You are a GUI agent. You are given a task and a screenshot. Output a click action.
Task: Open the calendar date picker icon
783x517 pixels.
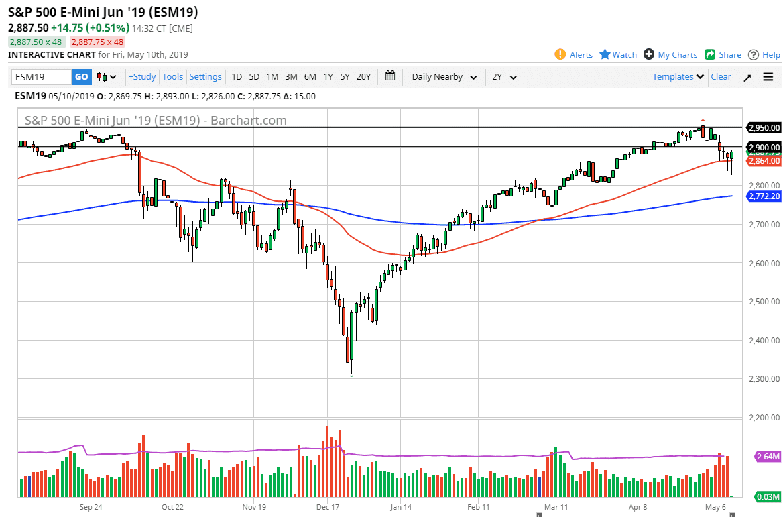pos(390,76)
